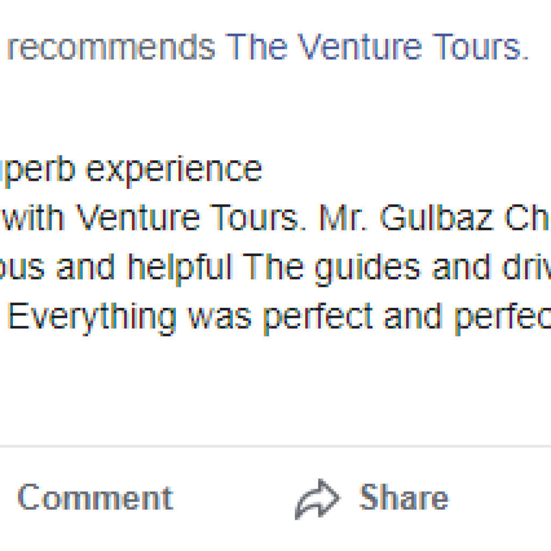The width and height of the screenshot is (551, 551).
Task: Click the horizontal divider above Comment
Action: (275, 446)
